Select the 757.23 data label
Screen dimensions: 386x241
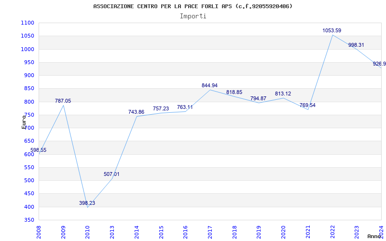[x=161, y=108]
